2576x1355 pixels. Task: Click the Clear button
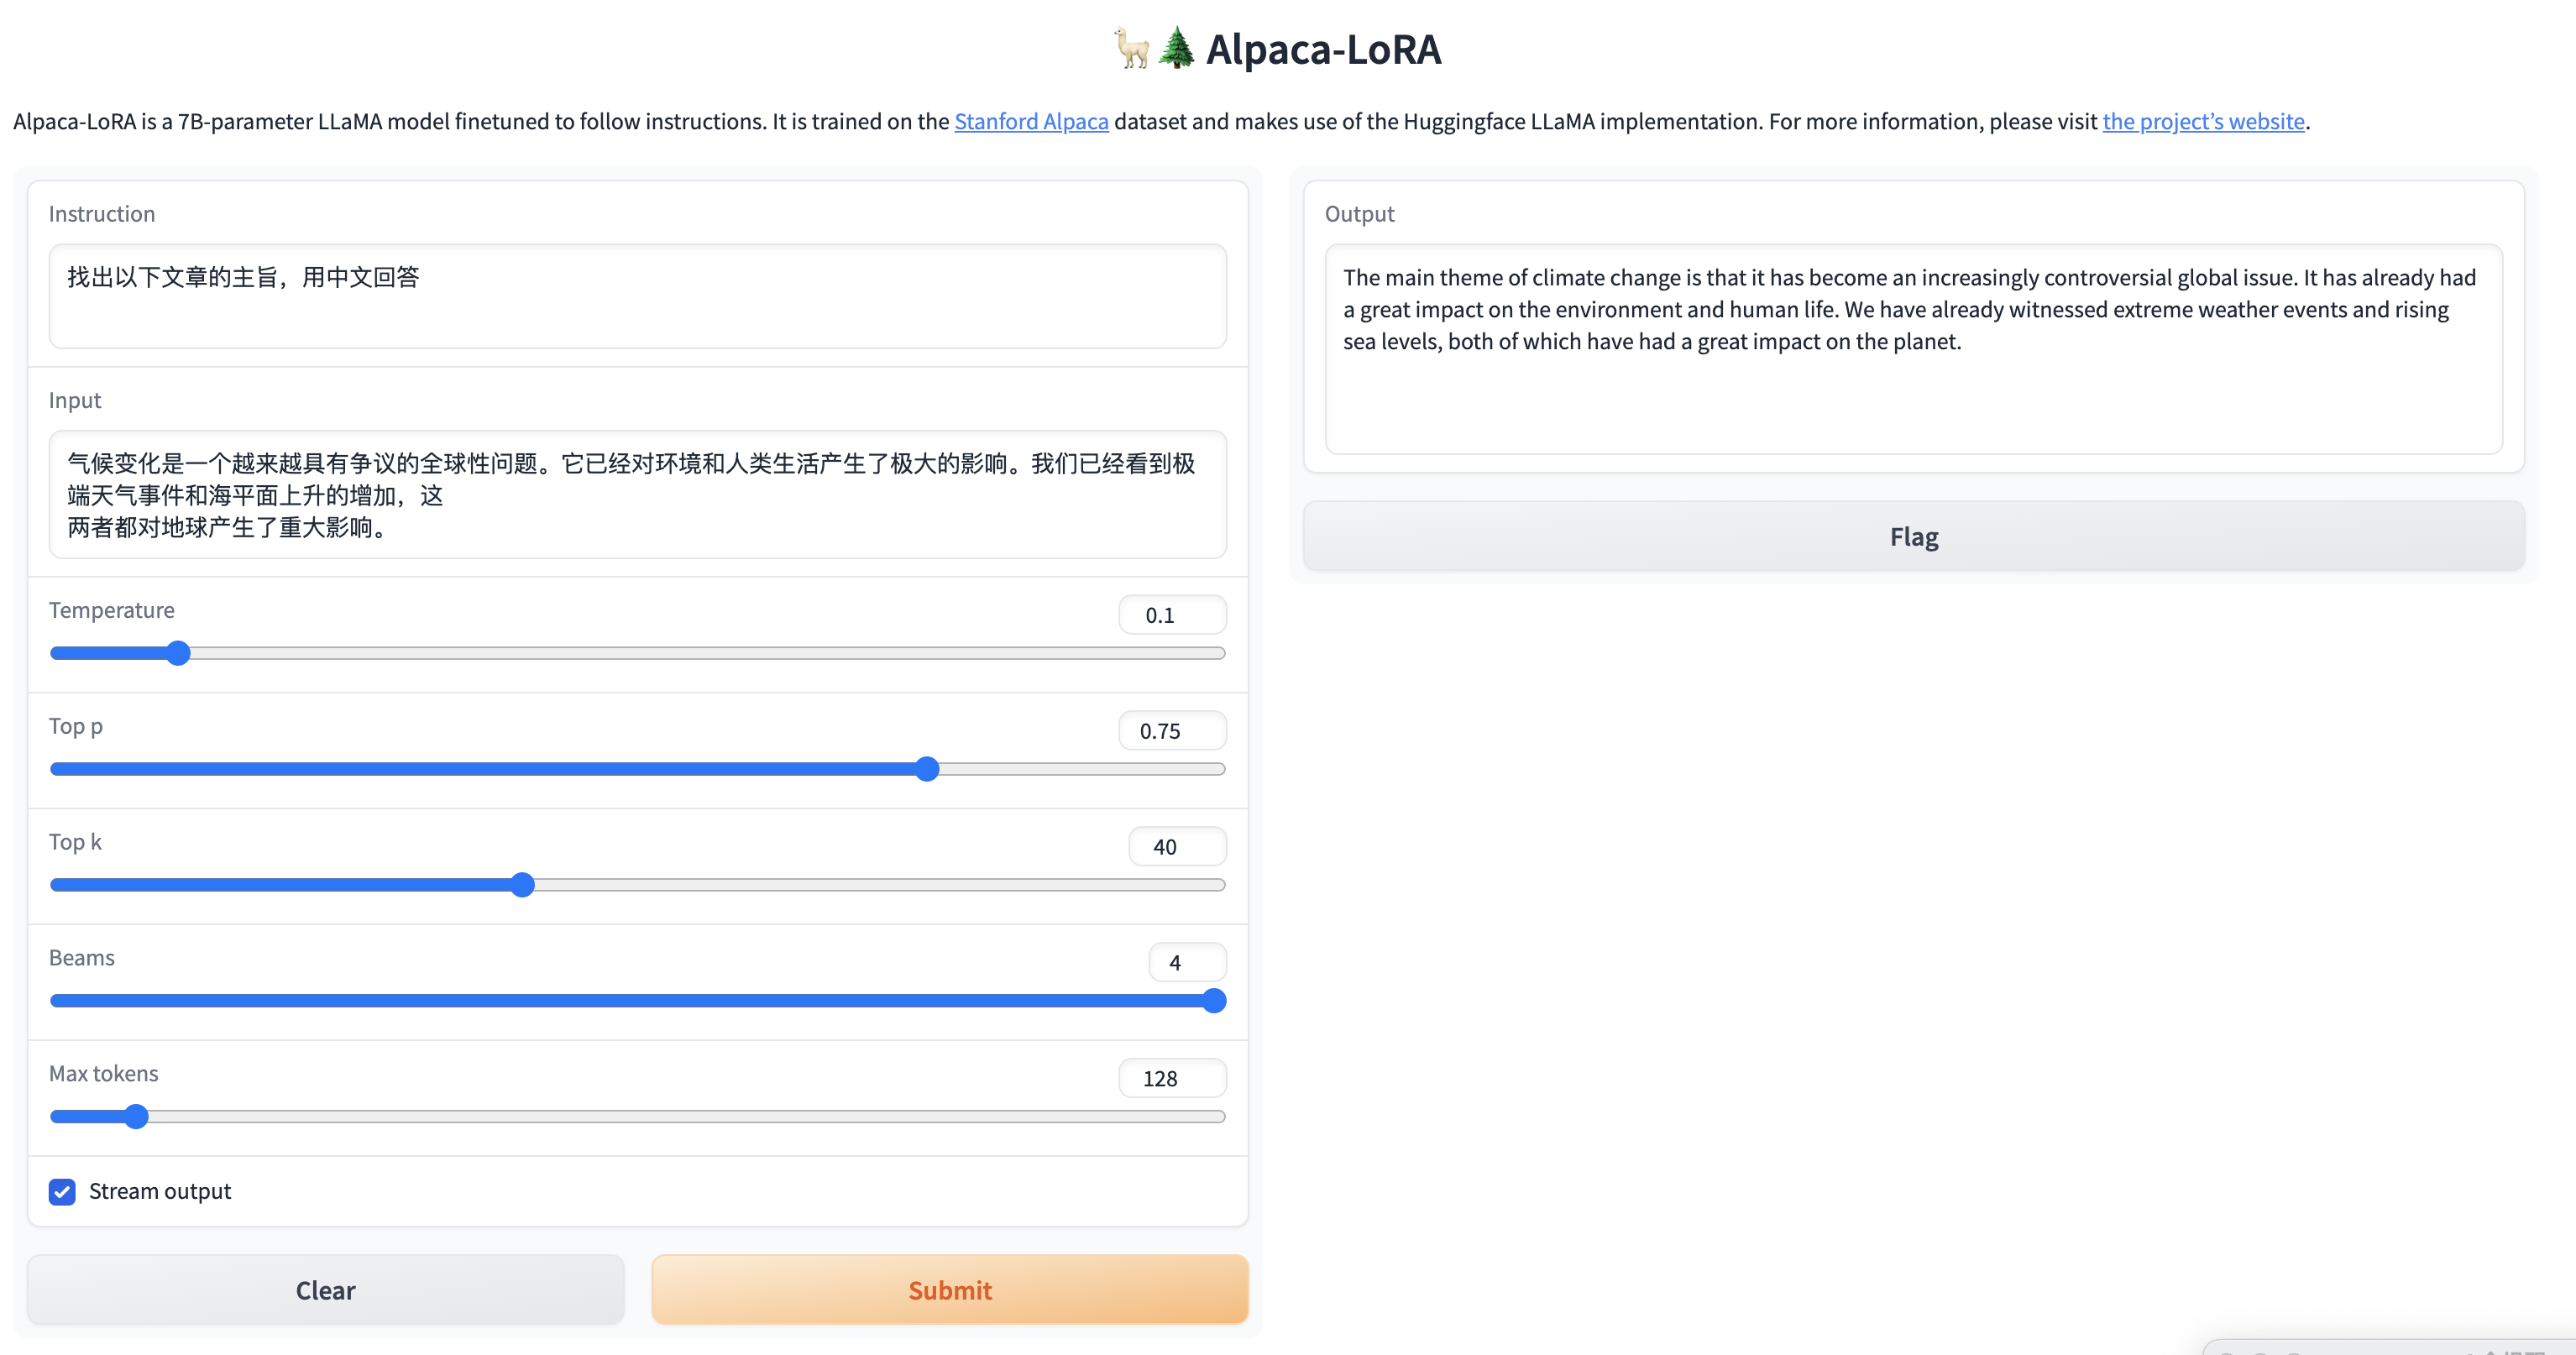325,1290
